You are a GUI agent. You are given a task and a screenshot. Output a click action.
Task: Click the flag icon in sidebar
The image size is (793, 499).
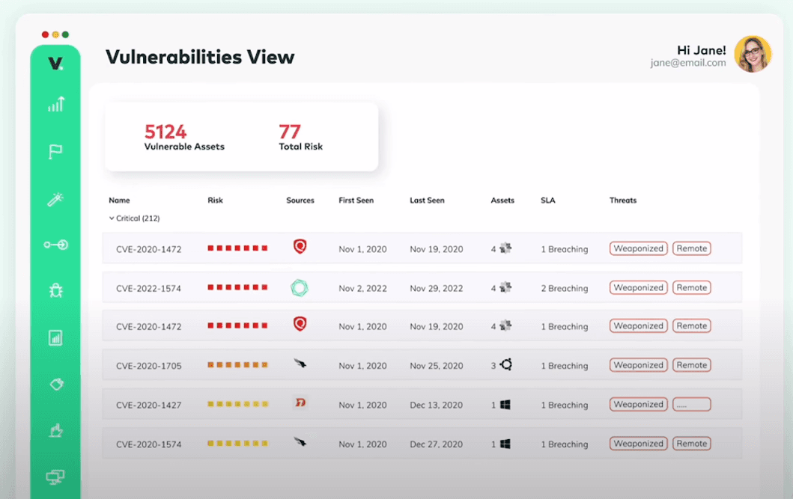click(55, 152)
